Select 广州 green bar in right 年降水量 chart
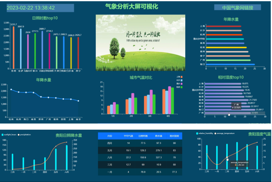The width and height of the screenshot is (272, 182). pyautogui.click(x=228, y=60)
